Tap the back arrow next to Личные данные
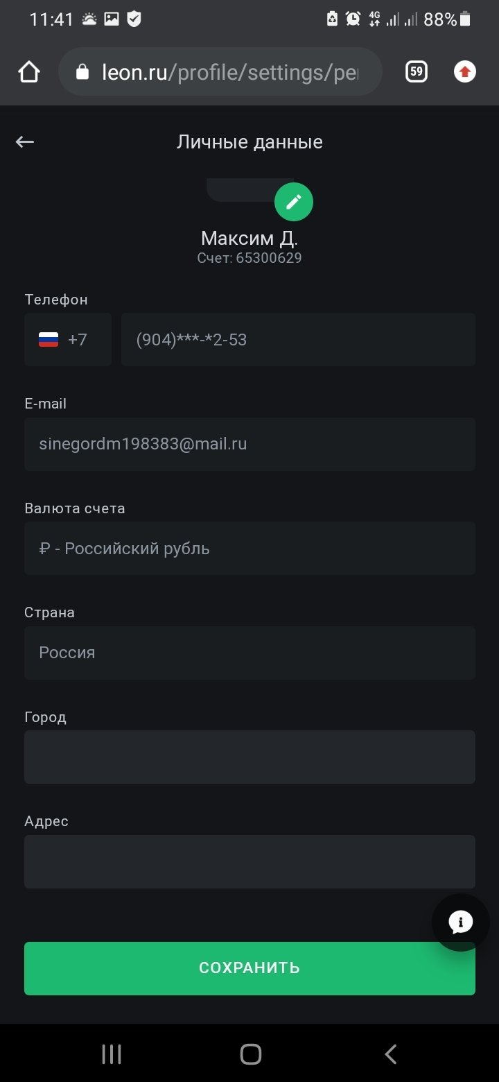Screen dimensions: 499x1082 pos(25,142)
